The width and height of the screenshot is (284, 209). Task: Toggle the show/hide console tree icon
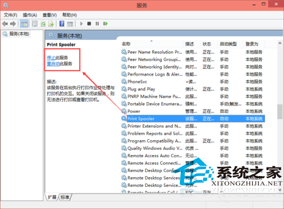pos(24,24)
